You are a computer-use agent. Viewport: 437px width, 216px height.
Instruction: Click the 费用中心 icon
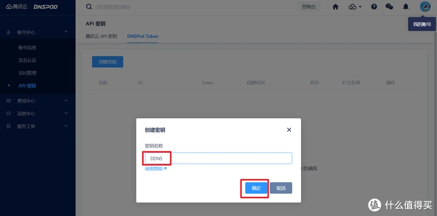click(8, 101)
